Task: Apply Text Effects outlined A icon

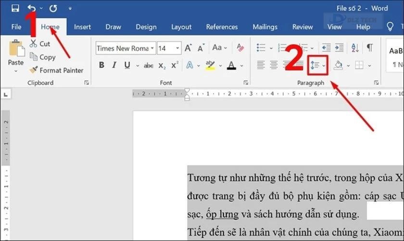Action: [189, 65]
